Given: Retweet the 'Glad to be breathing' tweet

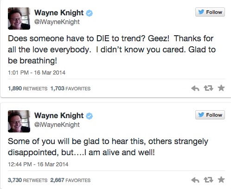Looking at the screenshot, I should pyautogui.click(x=208, y=88).
